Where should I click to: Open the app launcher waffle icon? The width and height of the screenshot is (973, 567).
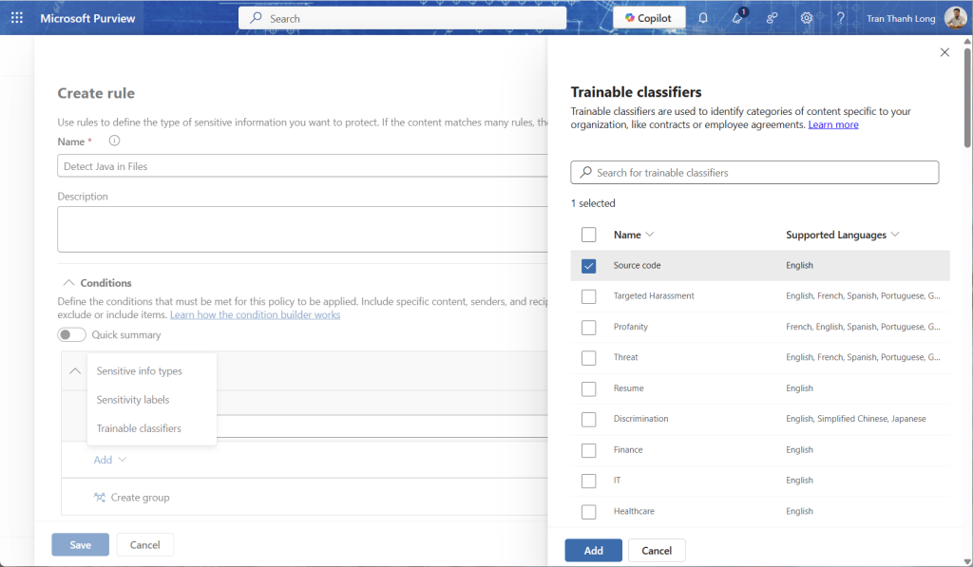[17, 18]
